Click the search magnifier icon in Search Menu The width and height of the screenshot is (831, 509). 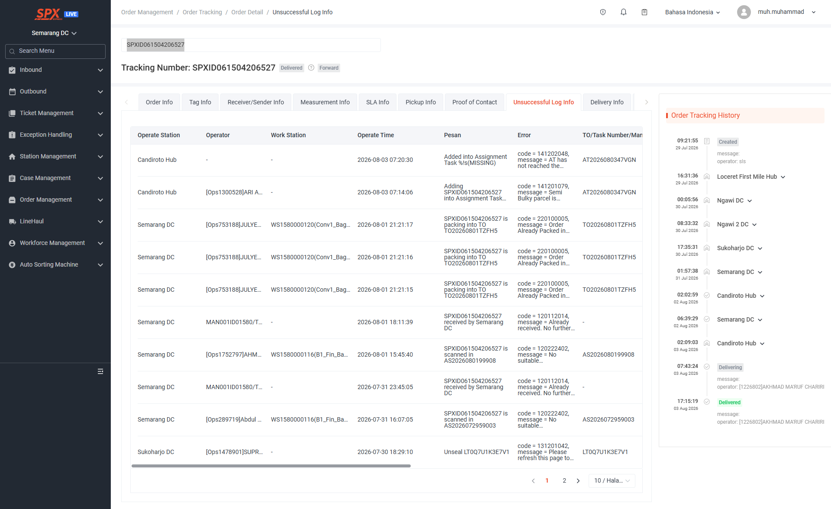(x=12, y=51)
